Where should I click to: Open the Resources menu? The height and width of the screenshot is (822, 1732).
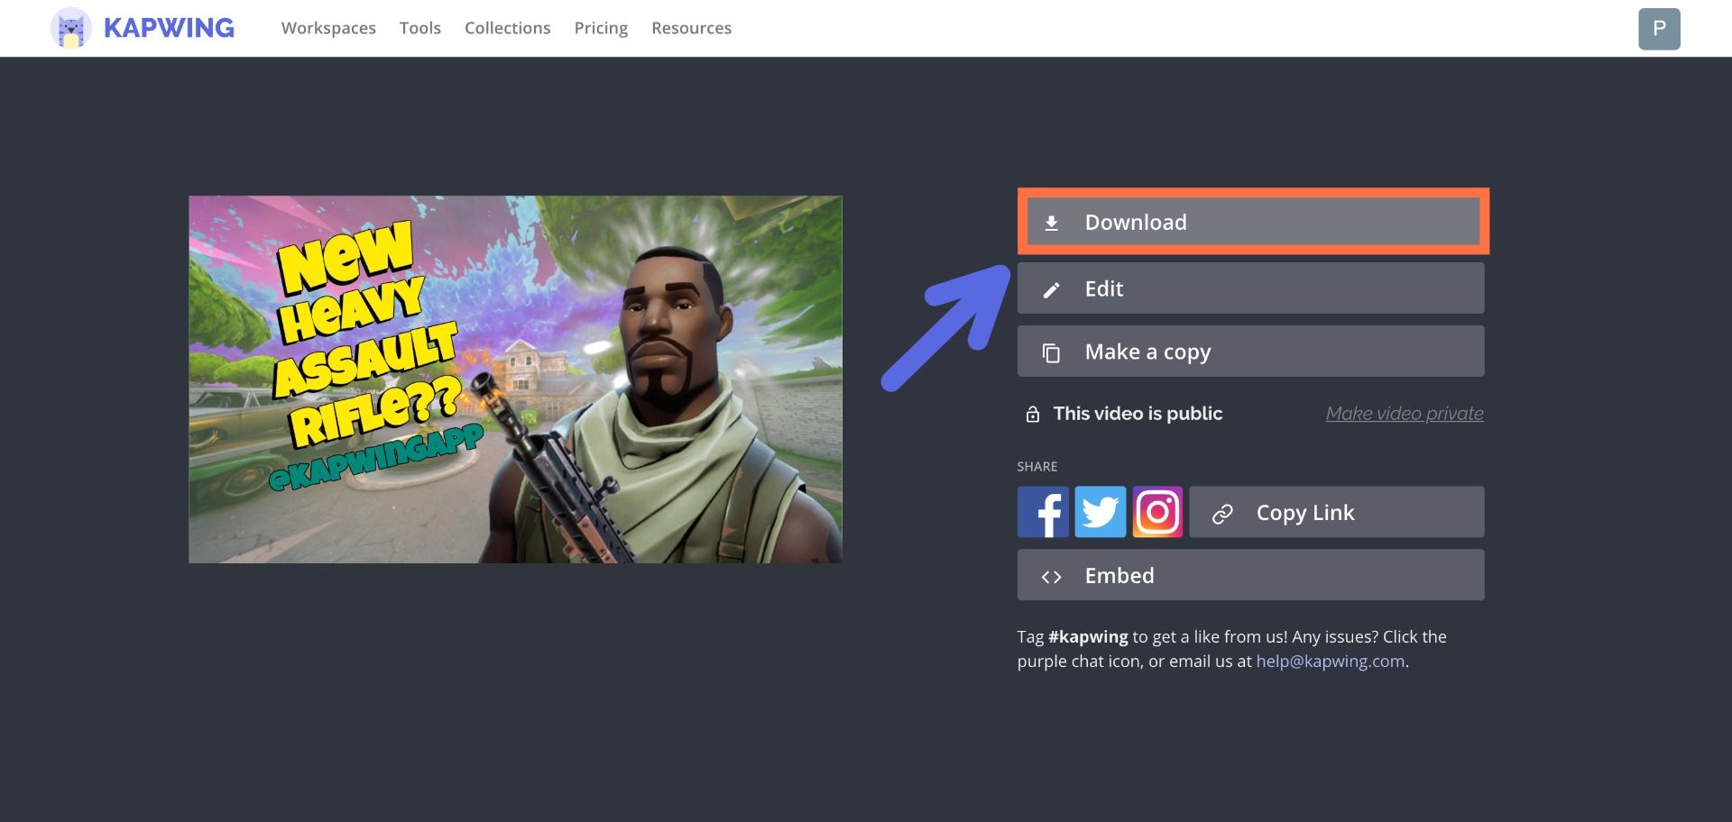[x=692, y=28]
